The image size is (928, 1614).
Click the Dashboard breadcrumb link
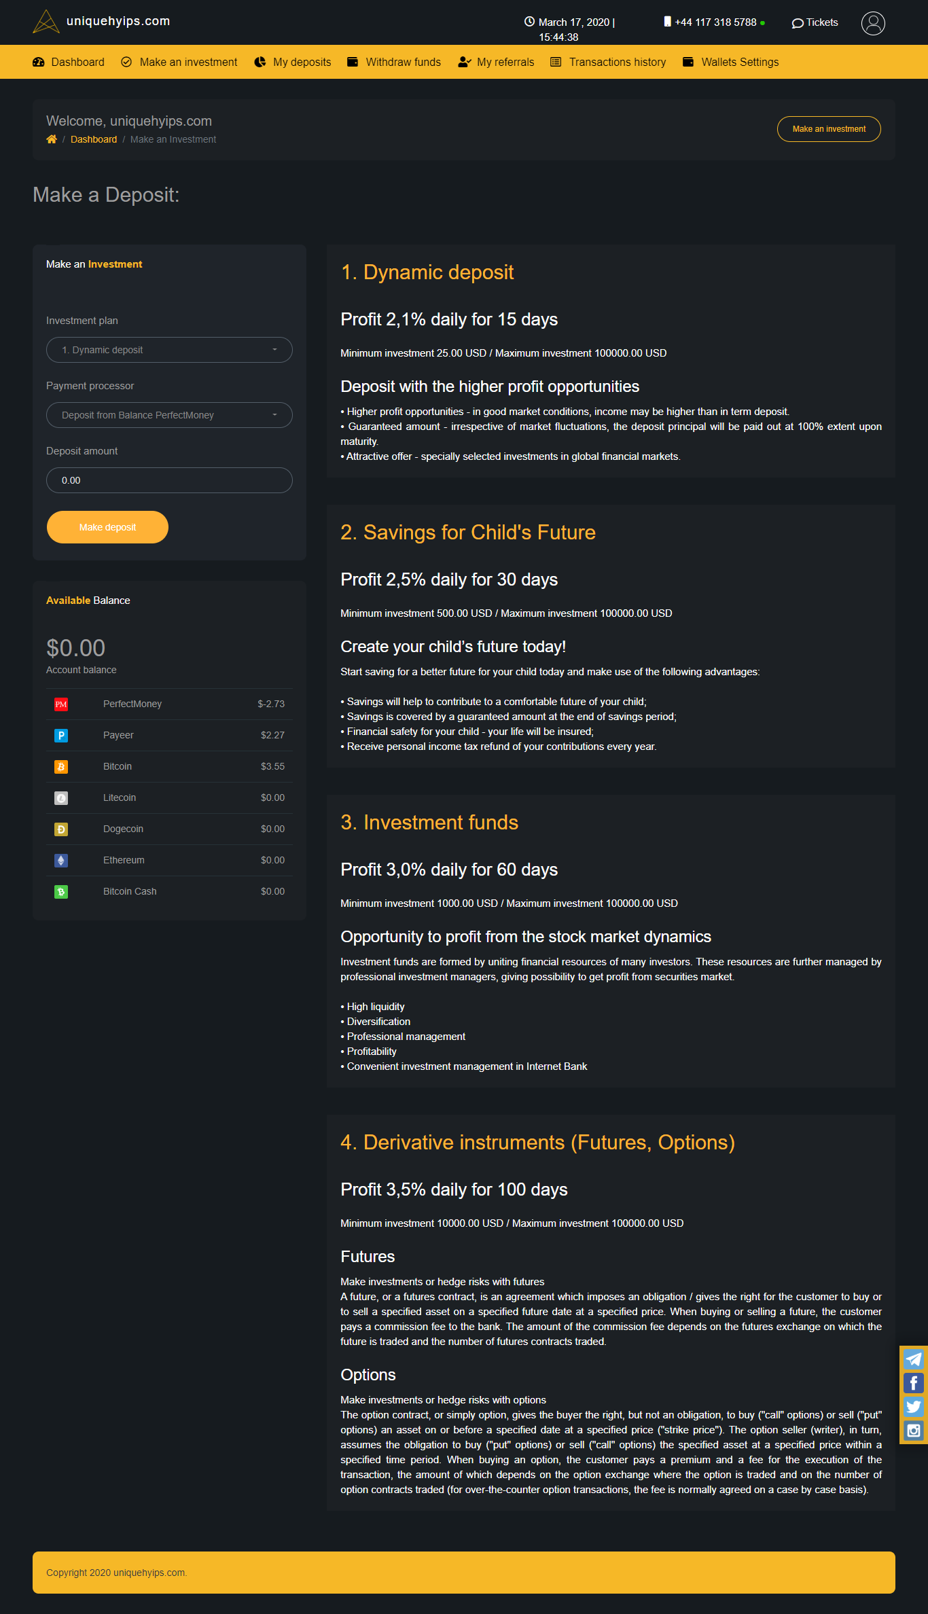94,139
